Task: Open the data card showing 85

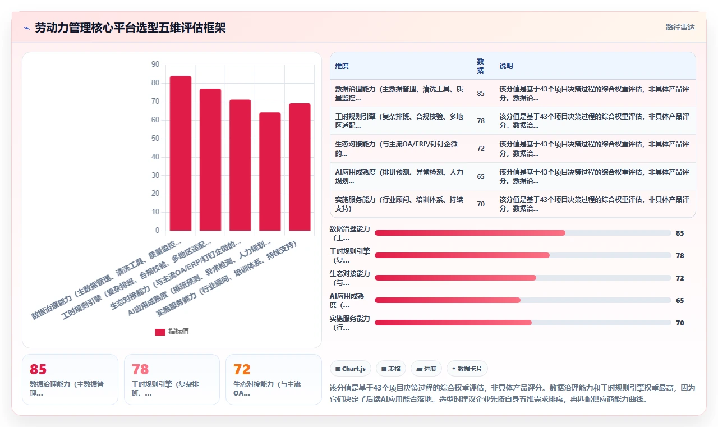Action: click(x=70, y=379)
